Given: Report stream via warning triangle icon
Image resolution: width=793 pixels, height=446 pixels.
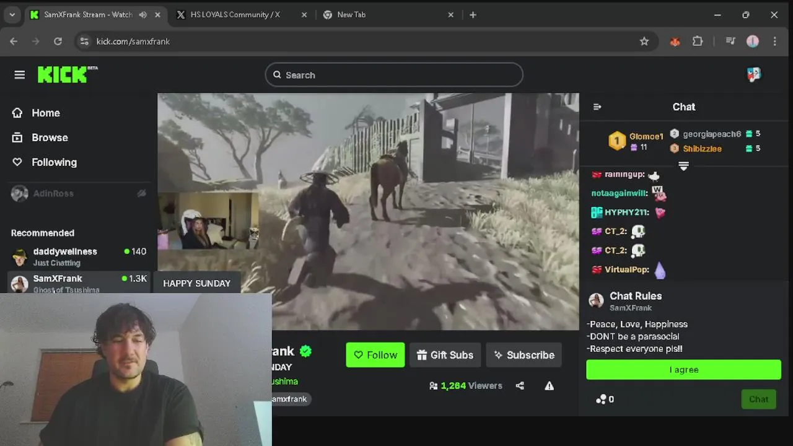Looking at the screenshot, I should click(549, 386).
